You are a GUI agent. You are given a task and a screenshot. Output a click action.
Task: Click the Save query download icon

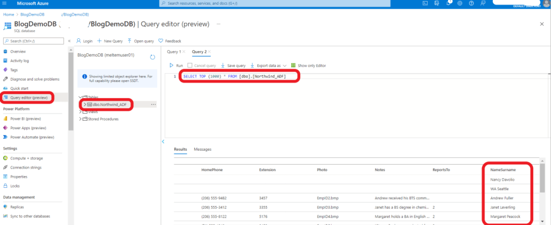223,65
